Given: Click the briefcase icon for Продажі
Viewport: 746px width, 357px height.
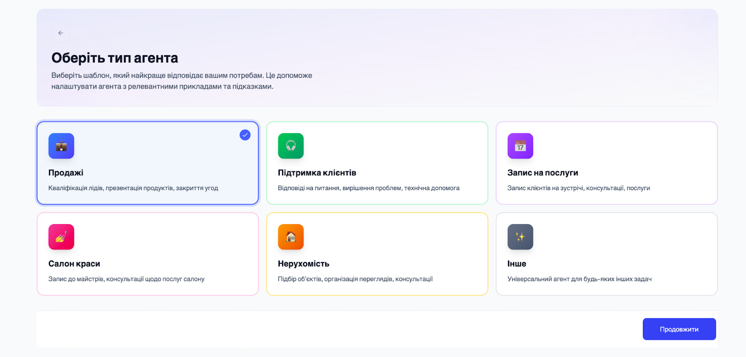Looking at the screenshot, I should click(61, 146).
